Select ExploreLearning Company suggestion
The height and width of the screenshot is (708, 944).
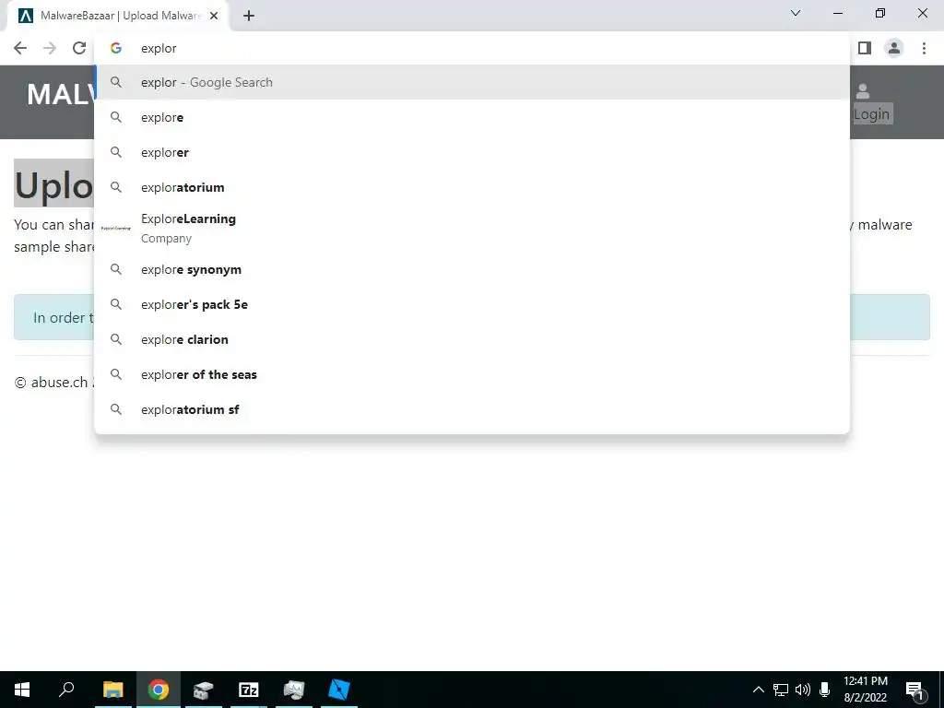click(x=472, y=229)
